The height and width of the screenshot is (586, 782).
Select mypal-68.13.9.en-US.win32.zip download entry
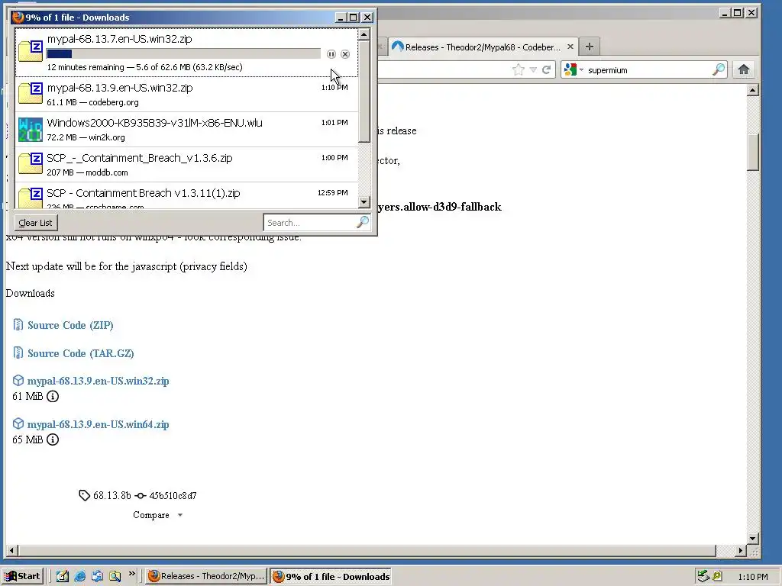click(x=186, y=94)
